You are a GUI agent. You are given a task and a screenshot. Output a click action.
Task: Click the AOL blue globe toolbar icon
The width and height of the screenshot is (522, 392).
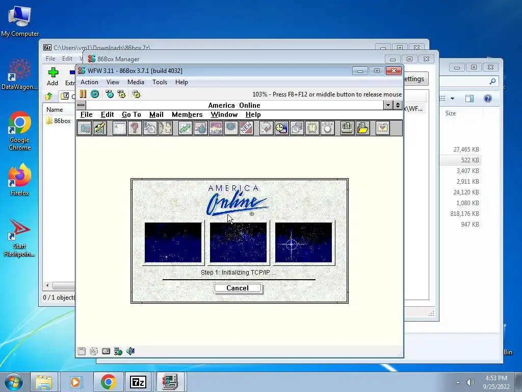231,128
